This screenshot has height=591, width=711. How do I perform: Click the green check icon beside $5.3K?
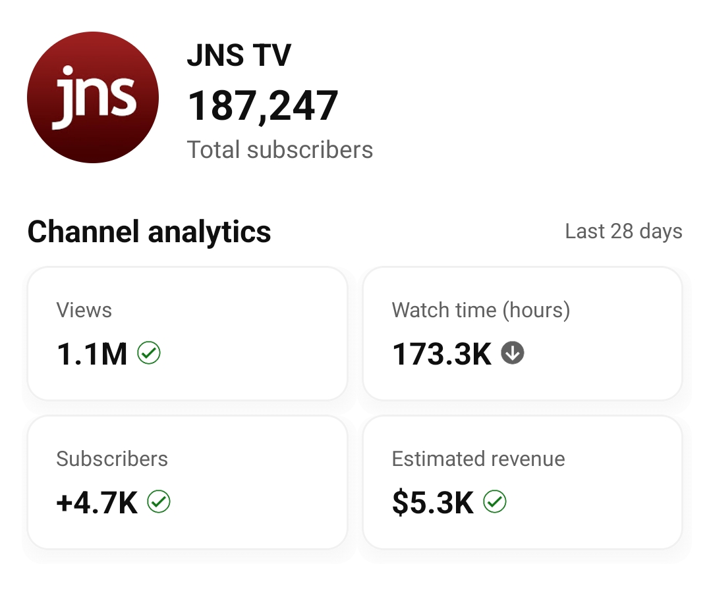click(495, 501)
